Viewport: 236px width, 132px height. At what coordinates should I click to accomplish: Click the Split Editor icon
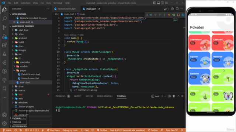tap(177, 9)
